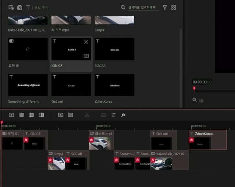This screenshot has height=187, width=235.
Task: Open the clip speed gauge icon
Action: (104, 115)
